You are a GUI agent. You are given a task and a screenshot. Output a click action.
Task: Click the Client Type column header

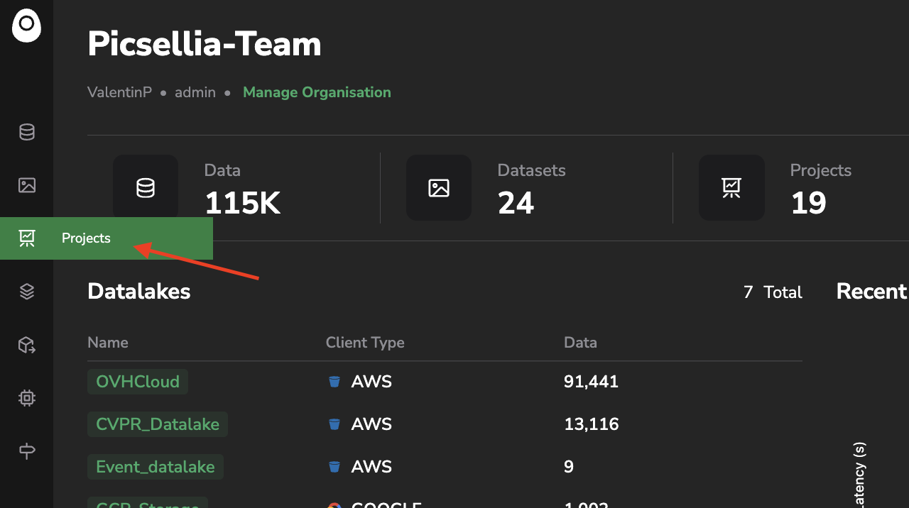[x=365, y=343]
